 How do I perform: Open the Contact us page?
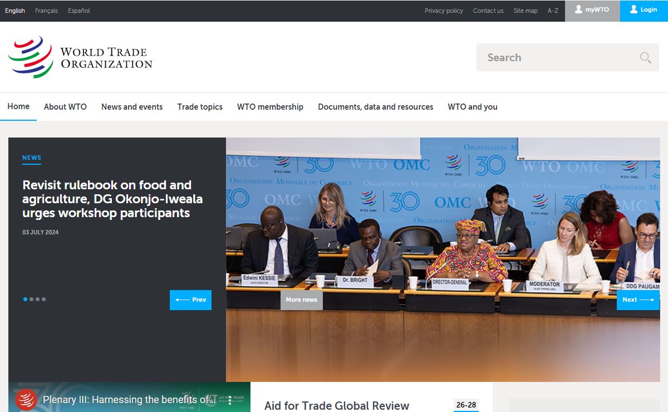[488, 11]
